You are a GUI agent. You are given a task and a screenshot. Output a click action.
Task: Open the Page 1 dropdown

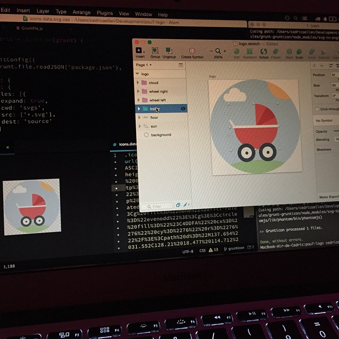[x=142, y=65]
